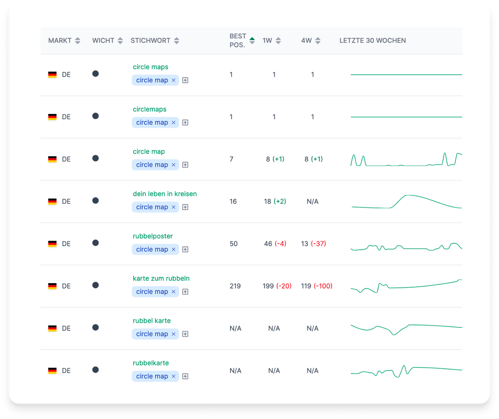Add a tag to rubbelposter keyword
Screen dimensions: 499x419
(185, 249)
